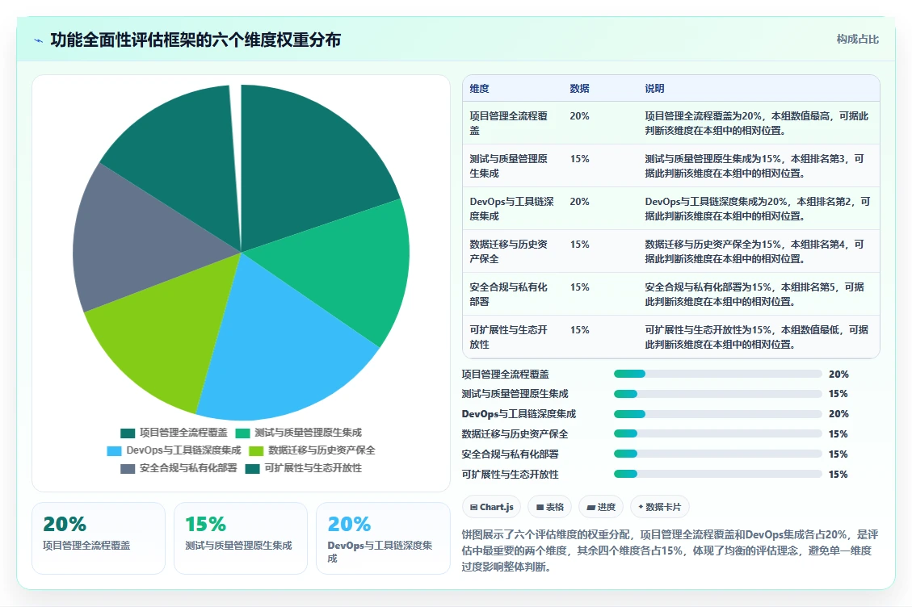
Task: Toggle 可扩展性与生态开放性 legend color box
Action: click(252, 469)
